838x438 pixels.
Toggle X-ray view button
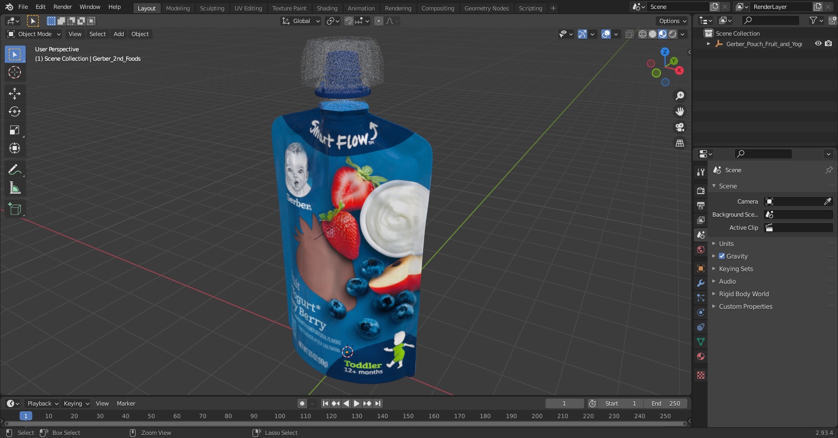click(630, 34)
